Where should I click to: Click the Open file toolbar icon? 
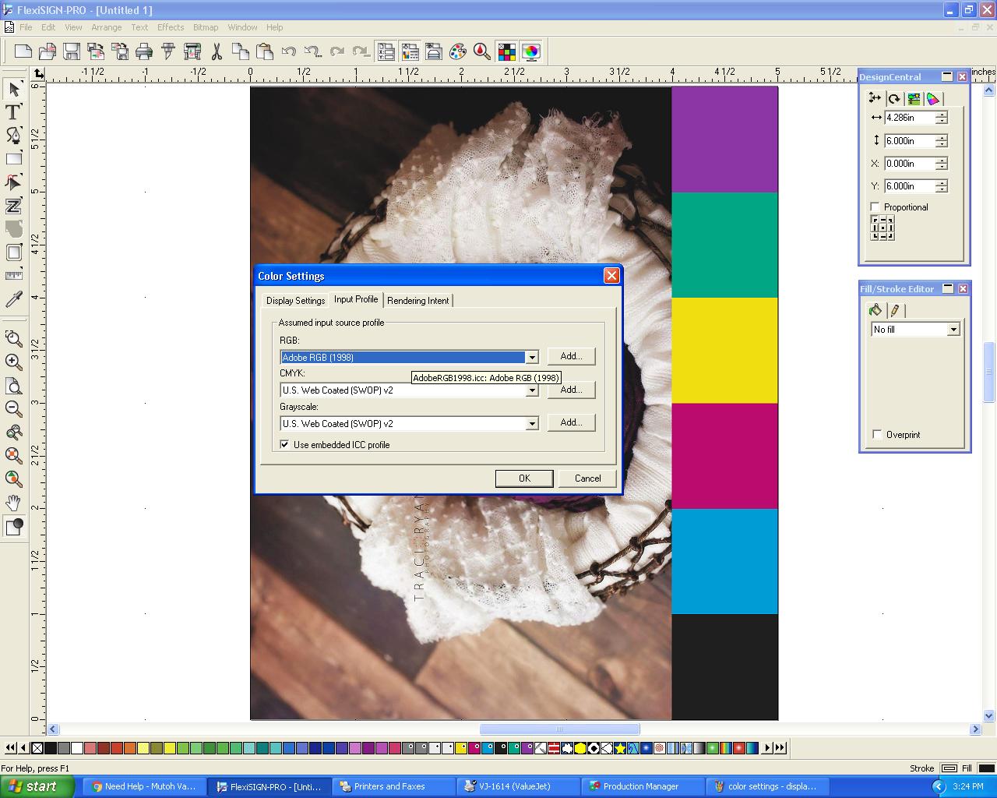48,51
